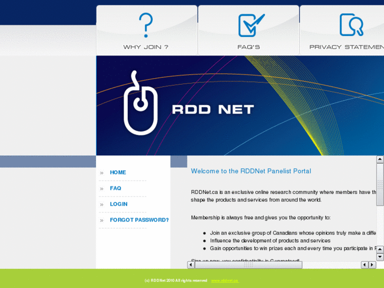Click the text "Membership is always free" paragraph

point(260,218)
